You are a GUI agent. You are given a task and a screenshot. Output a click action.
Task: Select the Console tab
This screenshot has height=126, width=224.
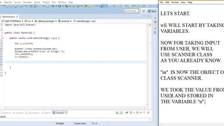tap(59, 113)
